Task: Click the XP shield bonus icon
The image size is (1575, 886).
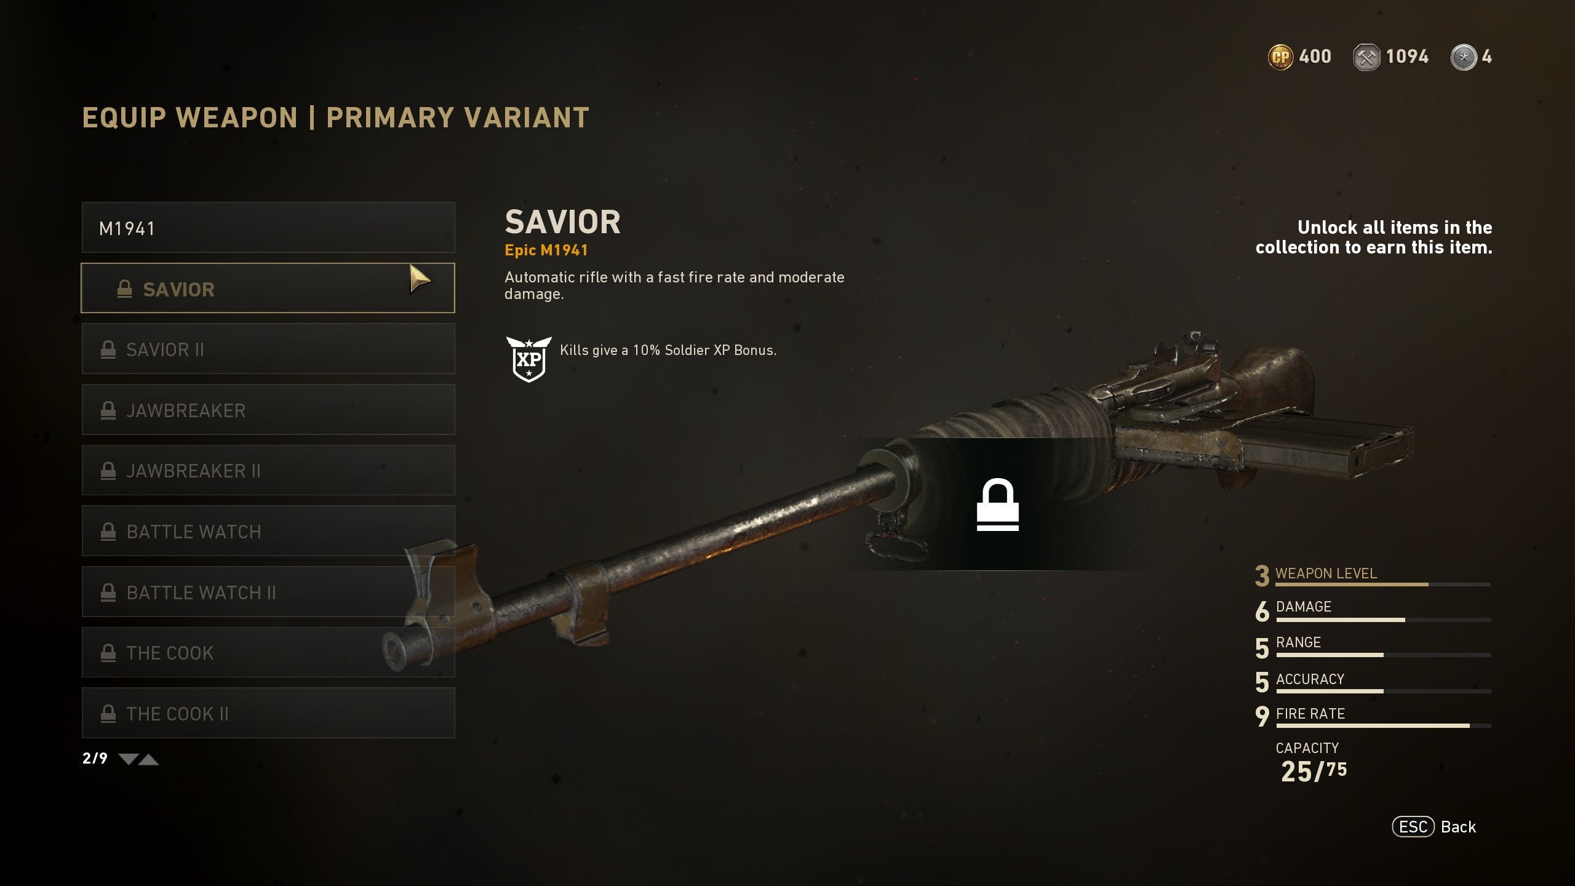Action: click(x=528, y=359)
